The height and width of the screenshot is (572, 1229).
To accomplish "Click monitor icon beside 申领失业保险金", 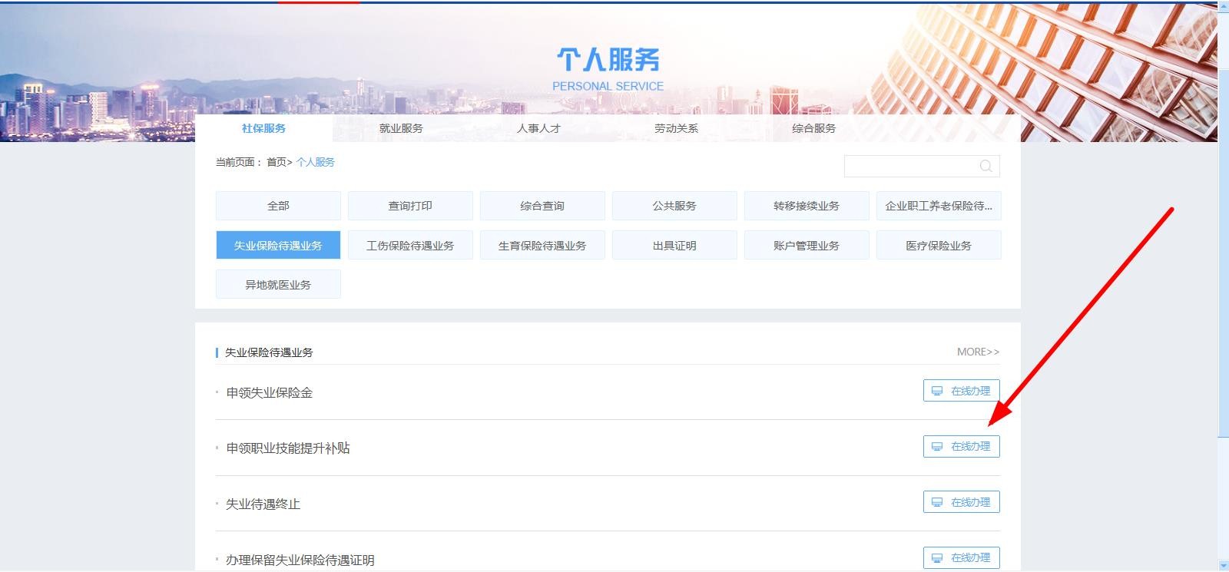I will 937,391.
